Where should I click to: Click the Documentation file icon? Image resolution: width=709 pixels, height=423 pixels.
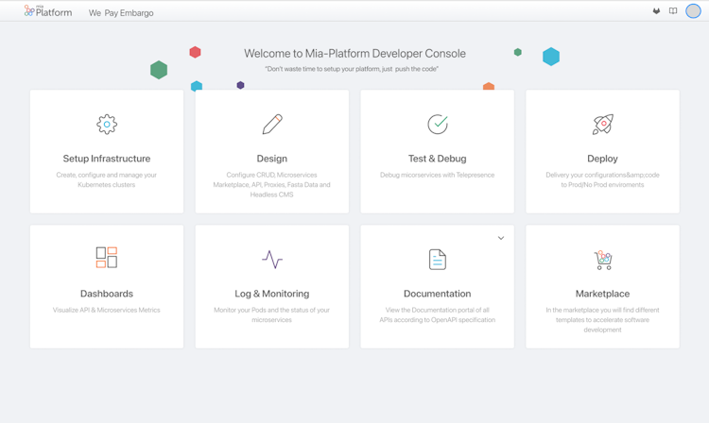(x=438, y=259)
